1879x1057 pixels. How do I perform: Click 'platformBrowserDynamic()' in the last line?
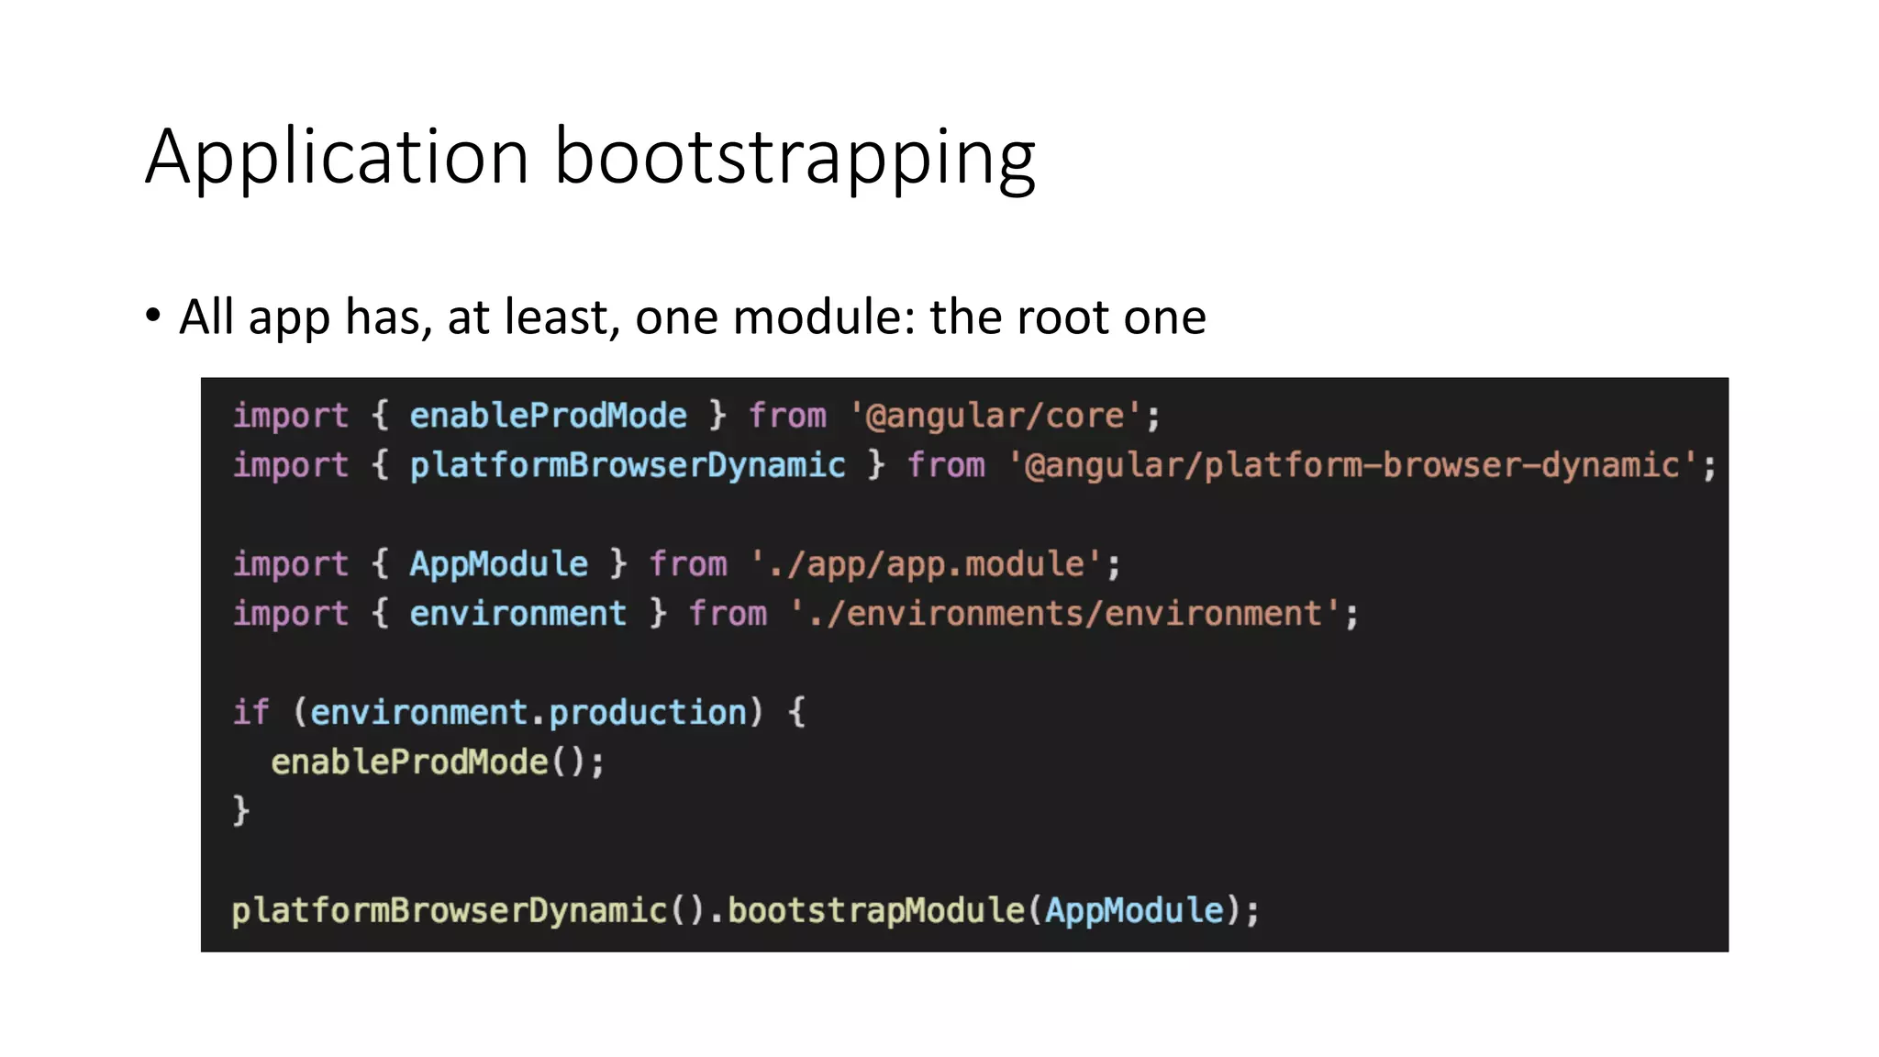(467, 910)
